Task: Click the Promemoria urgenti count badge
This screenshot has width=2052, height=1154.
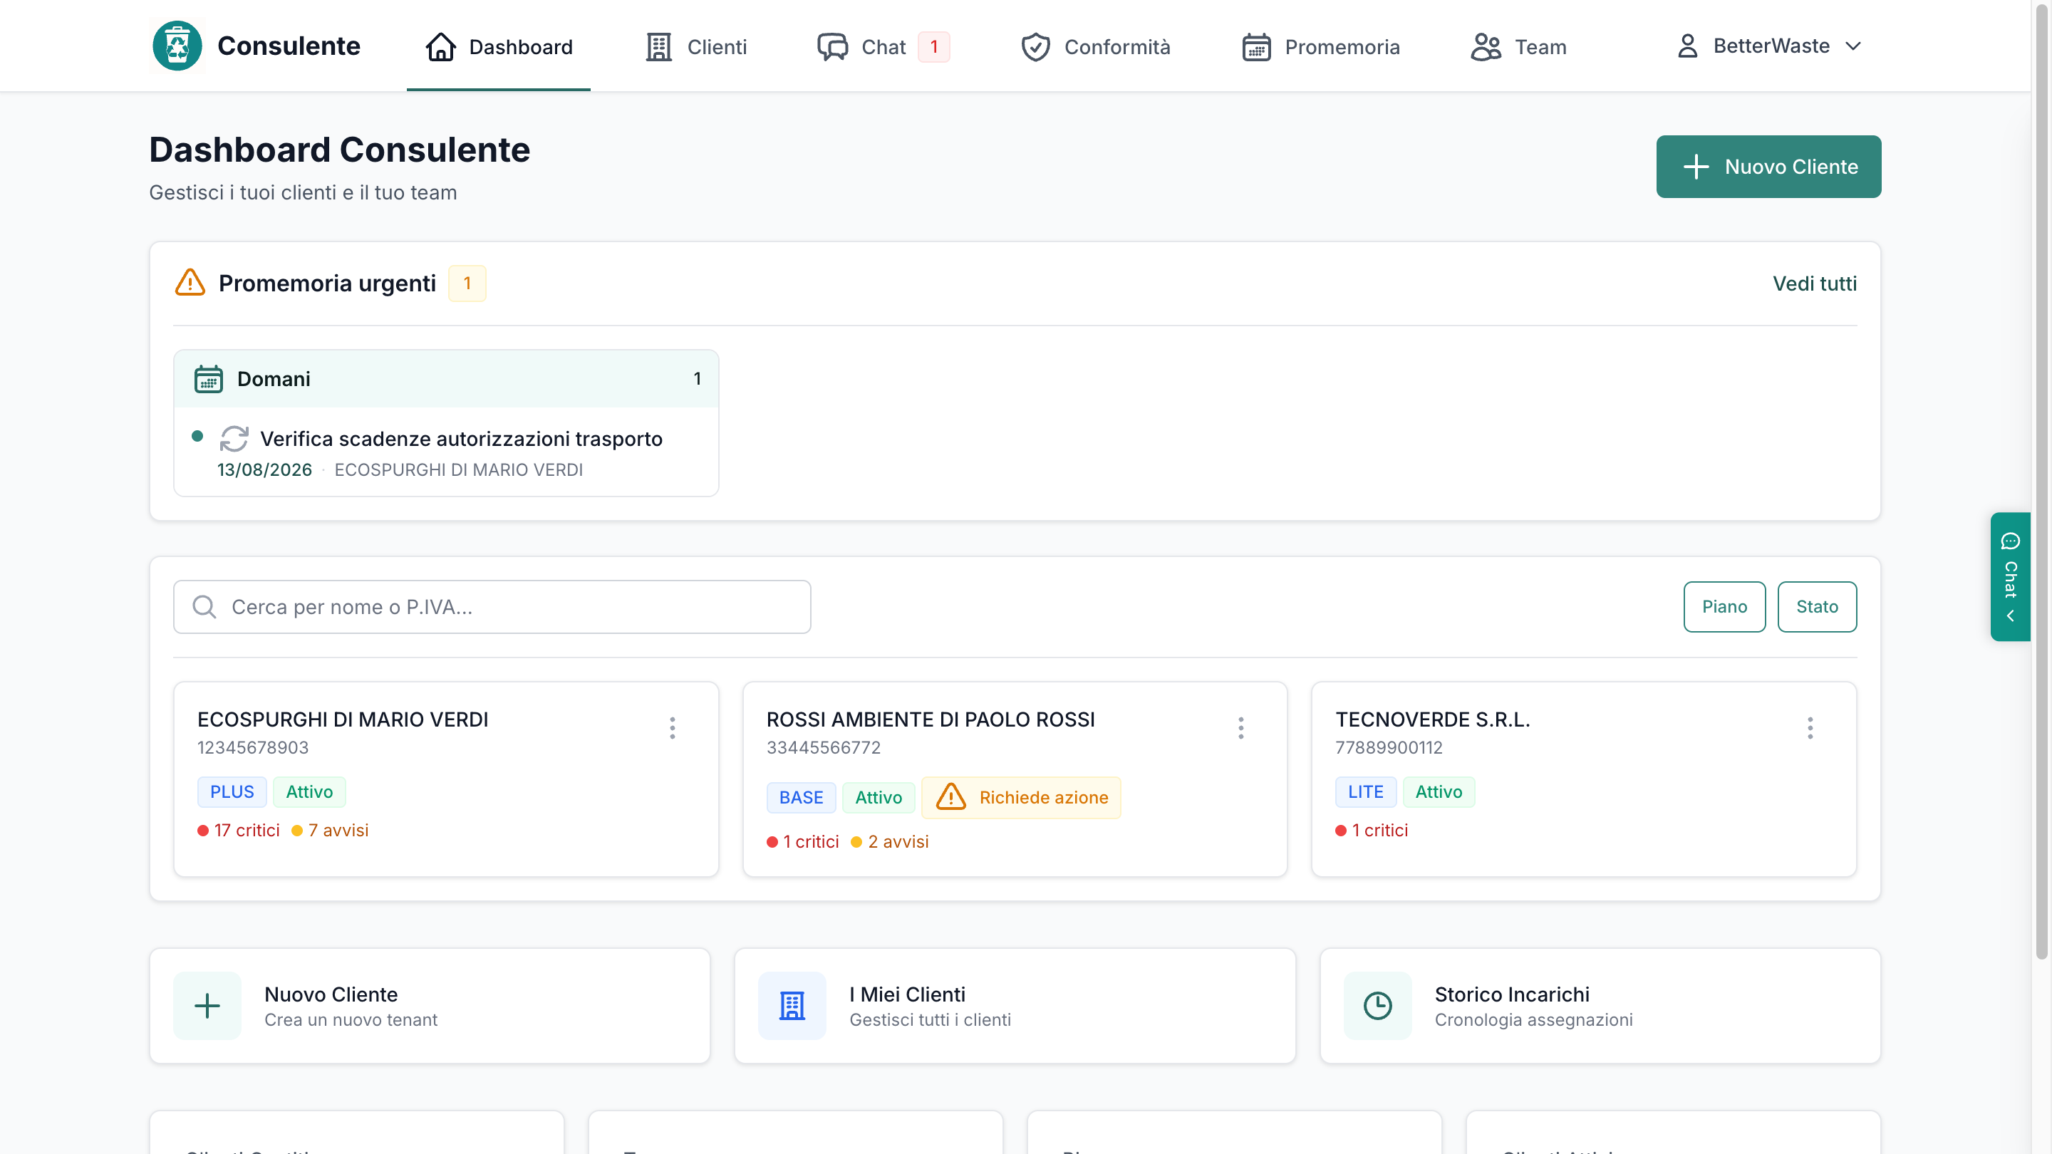Action: [x=467, y=284]
